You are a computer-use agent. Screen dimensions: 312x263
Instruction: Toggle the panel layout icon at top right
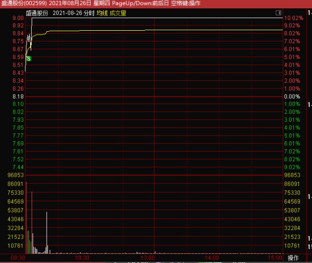278,13
